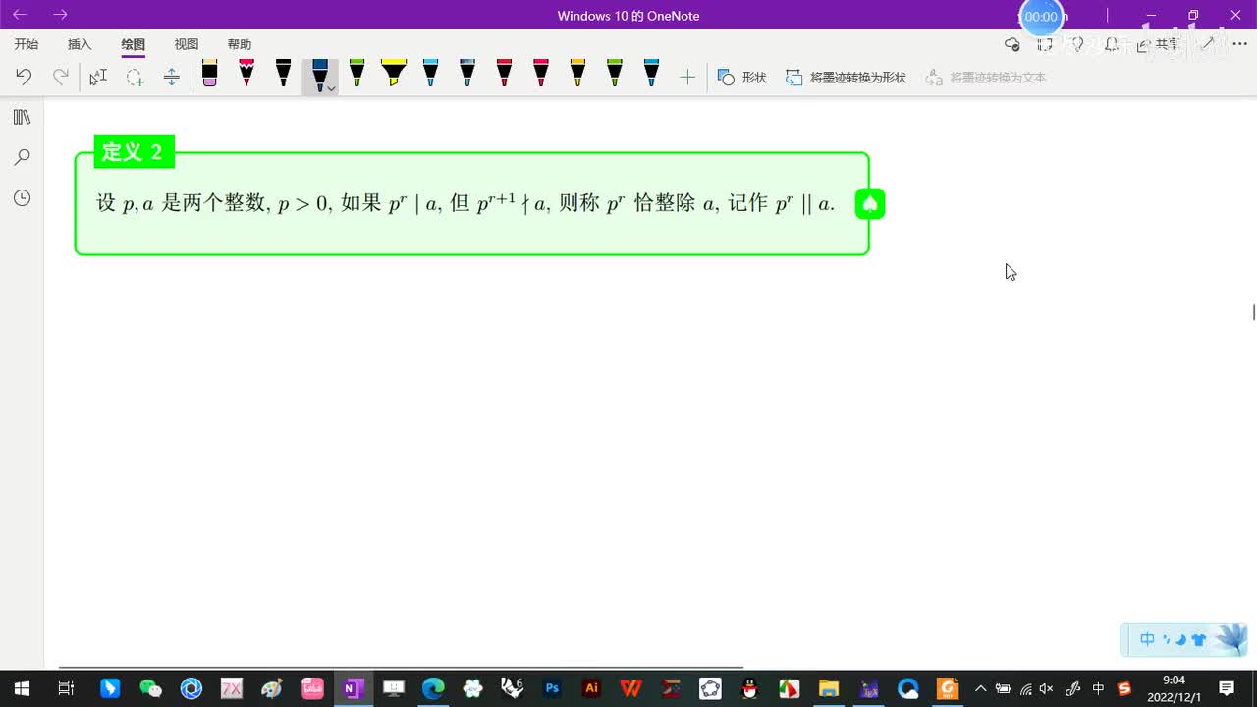Viewport: 1257px width, 707px height.
Task: Choose the yellow highlighter
Action: (x=394, y=74)
